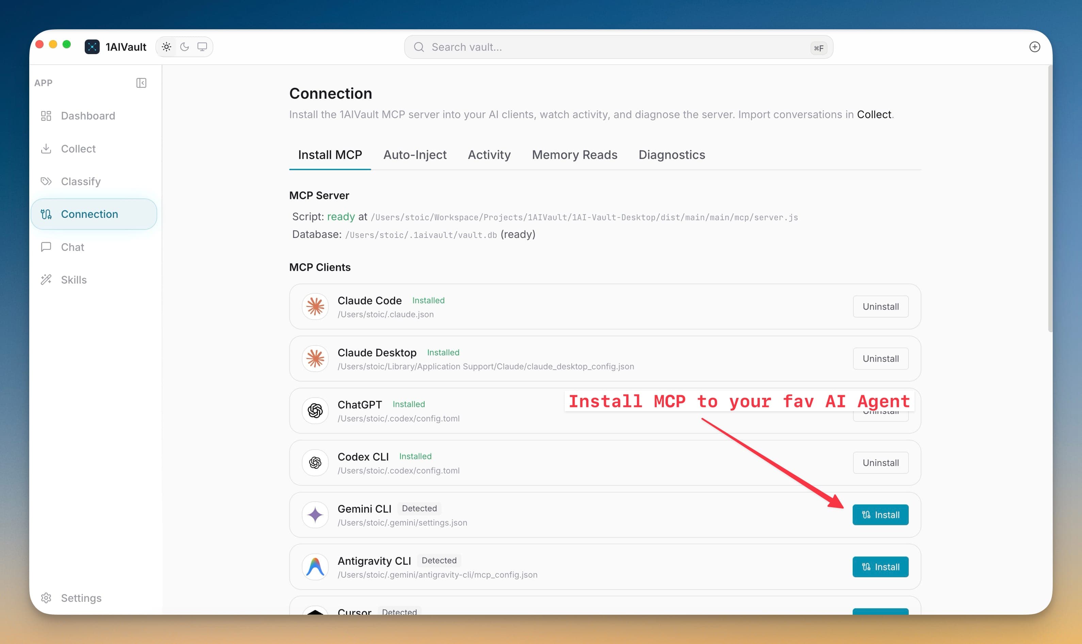Click the Settings gear icon
1082x644 pixels.
pyautogui.click(x=46, y=598)
